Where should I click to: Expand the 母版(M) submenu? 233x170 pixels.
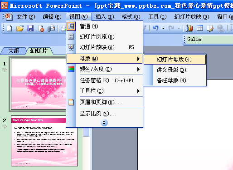coord(105,59)
